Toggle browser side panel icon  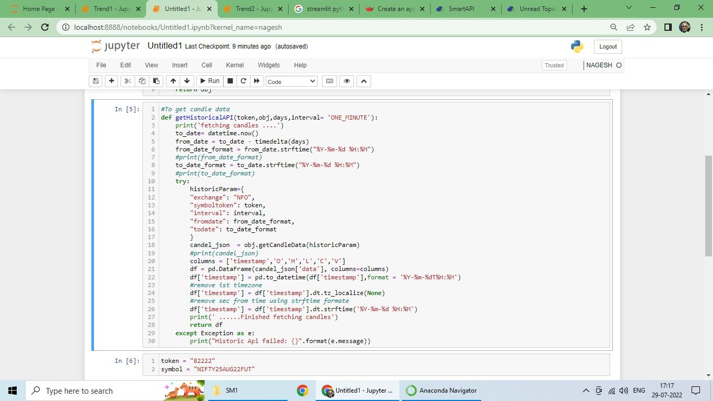[668, 28]
